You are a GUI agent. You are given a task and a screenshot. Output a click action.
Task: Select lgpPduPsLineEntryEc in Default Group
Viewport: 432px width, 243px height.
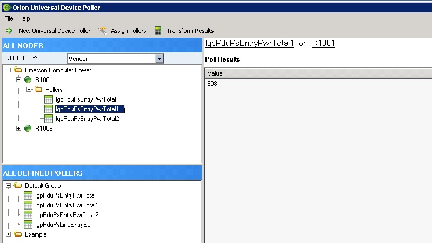pyautogui.click(x=63, y=225)
